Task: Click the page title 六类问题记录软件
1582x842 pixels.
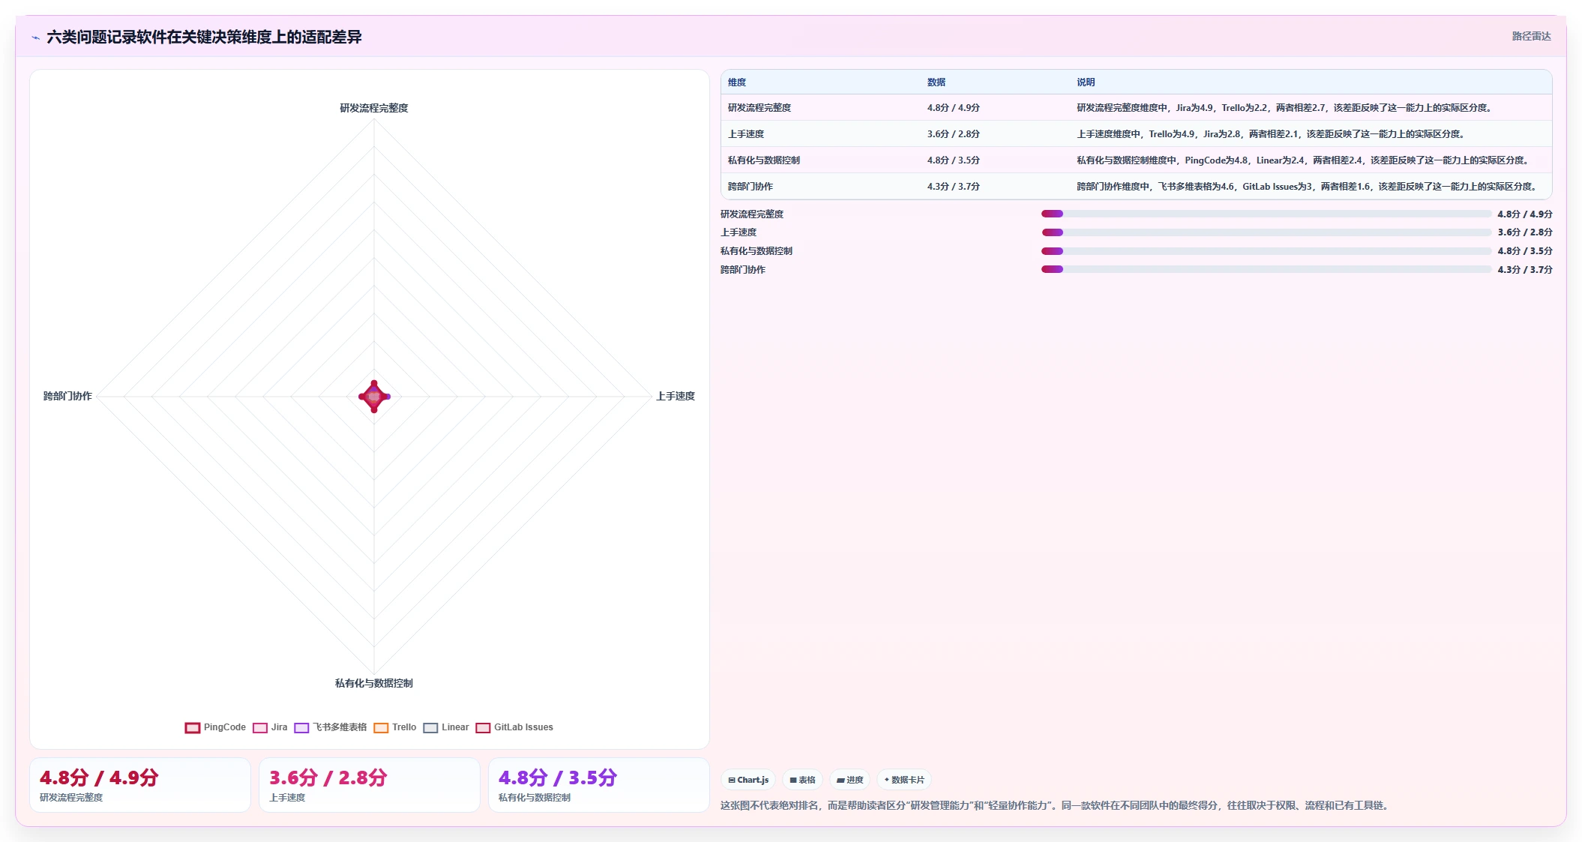Action: [x=204, y=37]
